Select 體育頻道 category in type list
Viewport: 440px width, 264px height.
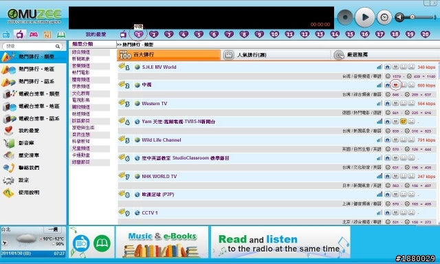click(x=81, y=80)
